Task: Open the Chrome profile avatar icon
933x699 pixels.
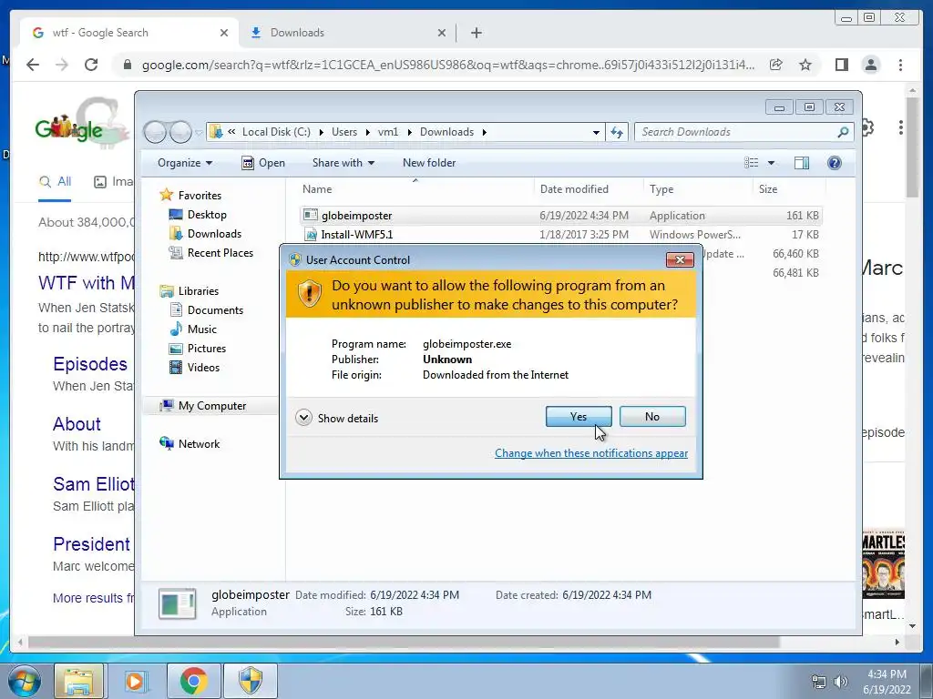Action: click(x=870, y=65)
